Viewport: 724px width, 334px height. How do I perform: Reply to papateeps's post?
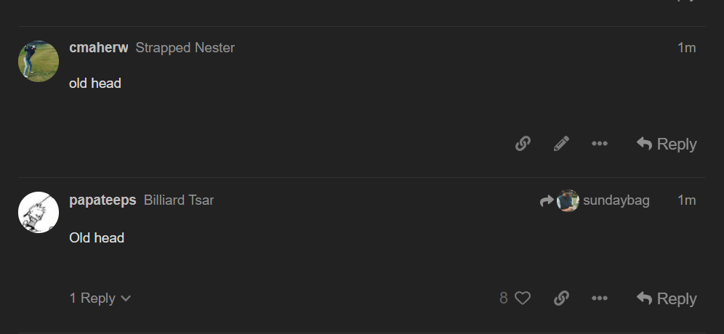click(x=667, y=298)
